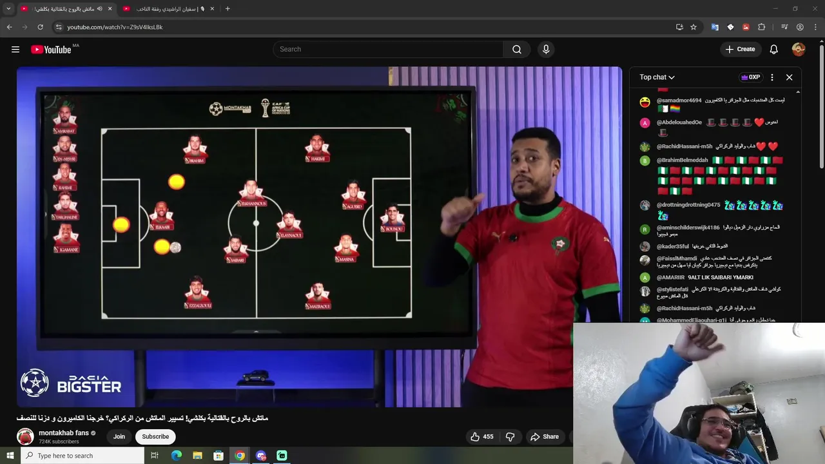Open the 0XP chat points badge
Screen dimensions: 825x464
(751, 77)
